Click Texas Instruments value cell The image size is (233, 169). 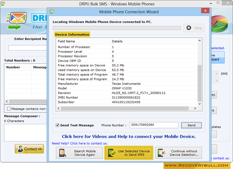coord(126,84)
